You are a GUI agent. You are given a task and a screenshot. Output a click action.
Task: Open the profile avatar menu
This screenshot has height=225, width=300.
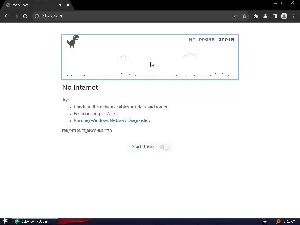tap(284, 16)
